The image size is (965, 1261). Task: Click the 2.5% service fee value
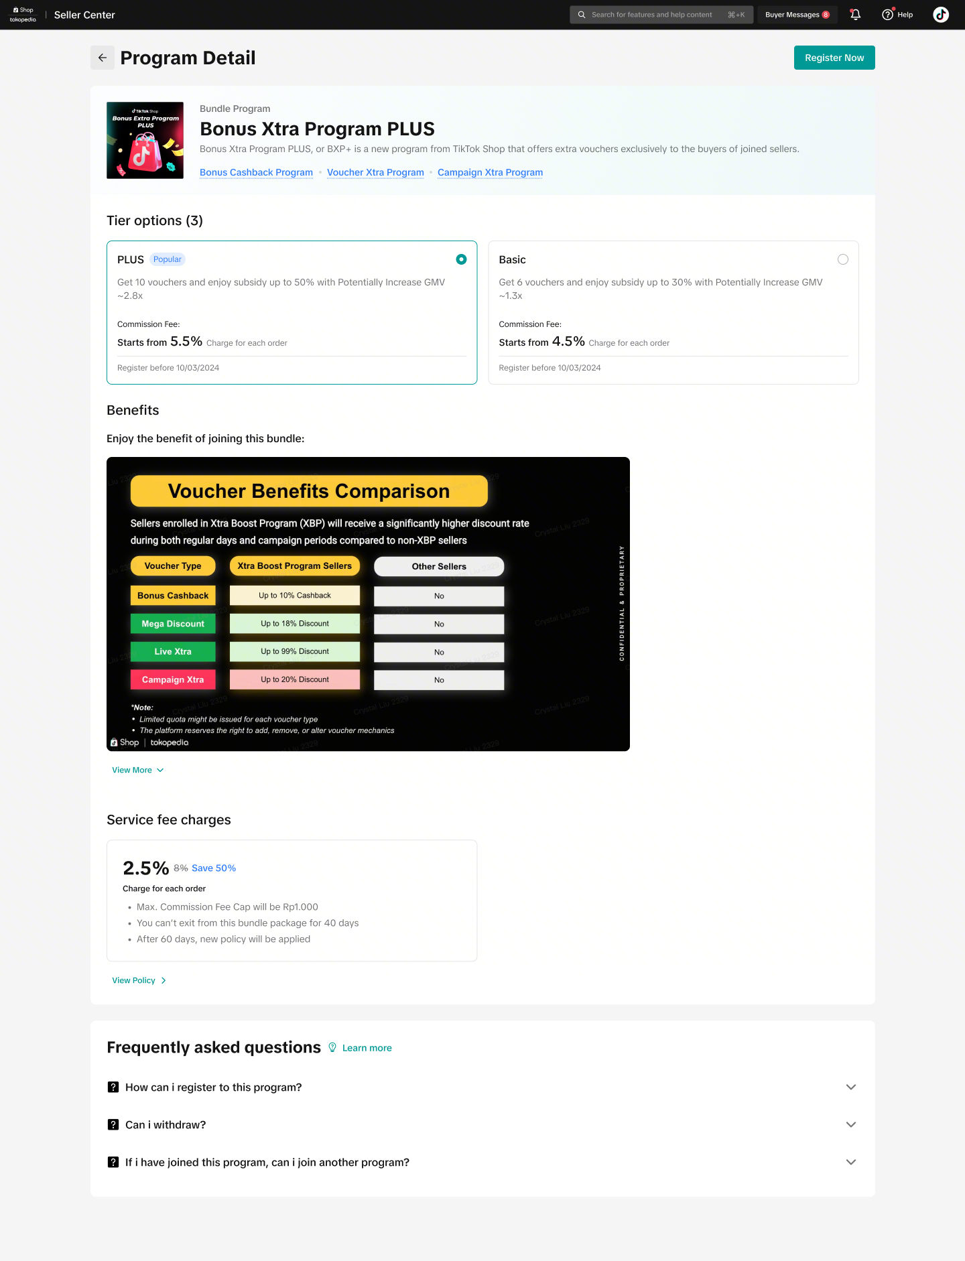[145, 868]
